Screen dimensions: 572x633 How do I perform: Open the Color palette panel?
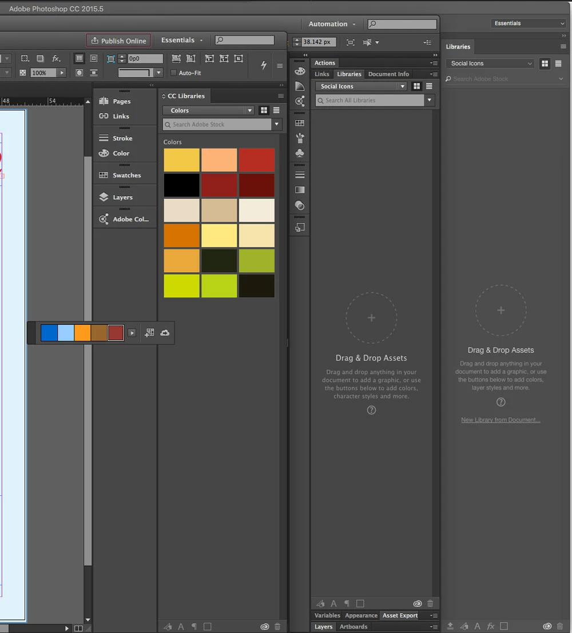(115, 153)
